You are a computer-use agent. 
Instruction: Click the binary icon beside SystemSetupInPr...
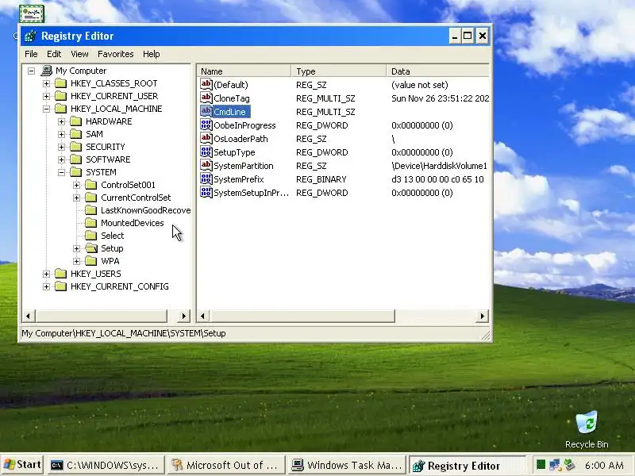(206, 193)
